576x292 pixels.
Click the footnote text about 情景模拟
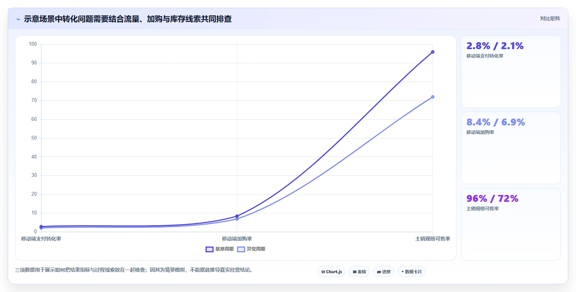click(134, 270)
